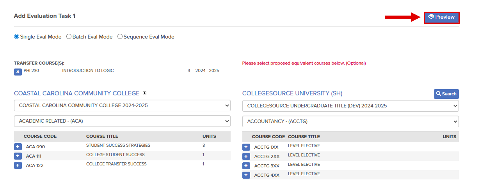The width and height of the screenshot is (487, 181).
Task: Remove the PHI 230 transfer course
Action: click(x=18, y=72)
